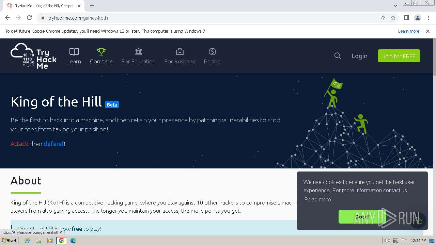436x245 pixels.
Task: Go back with browser back arrow
Action: [x=7, y=18]
